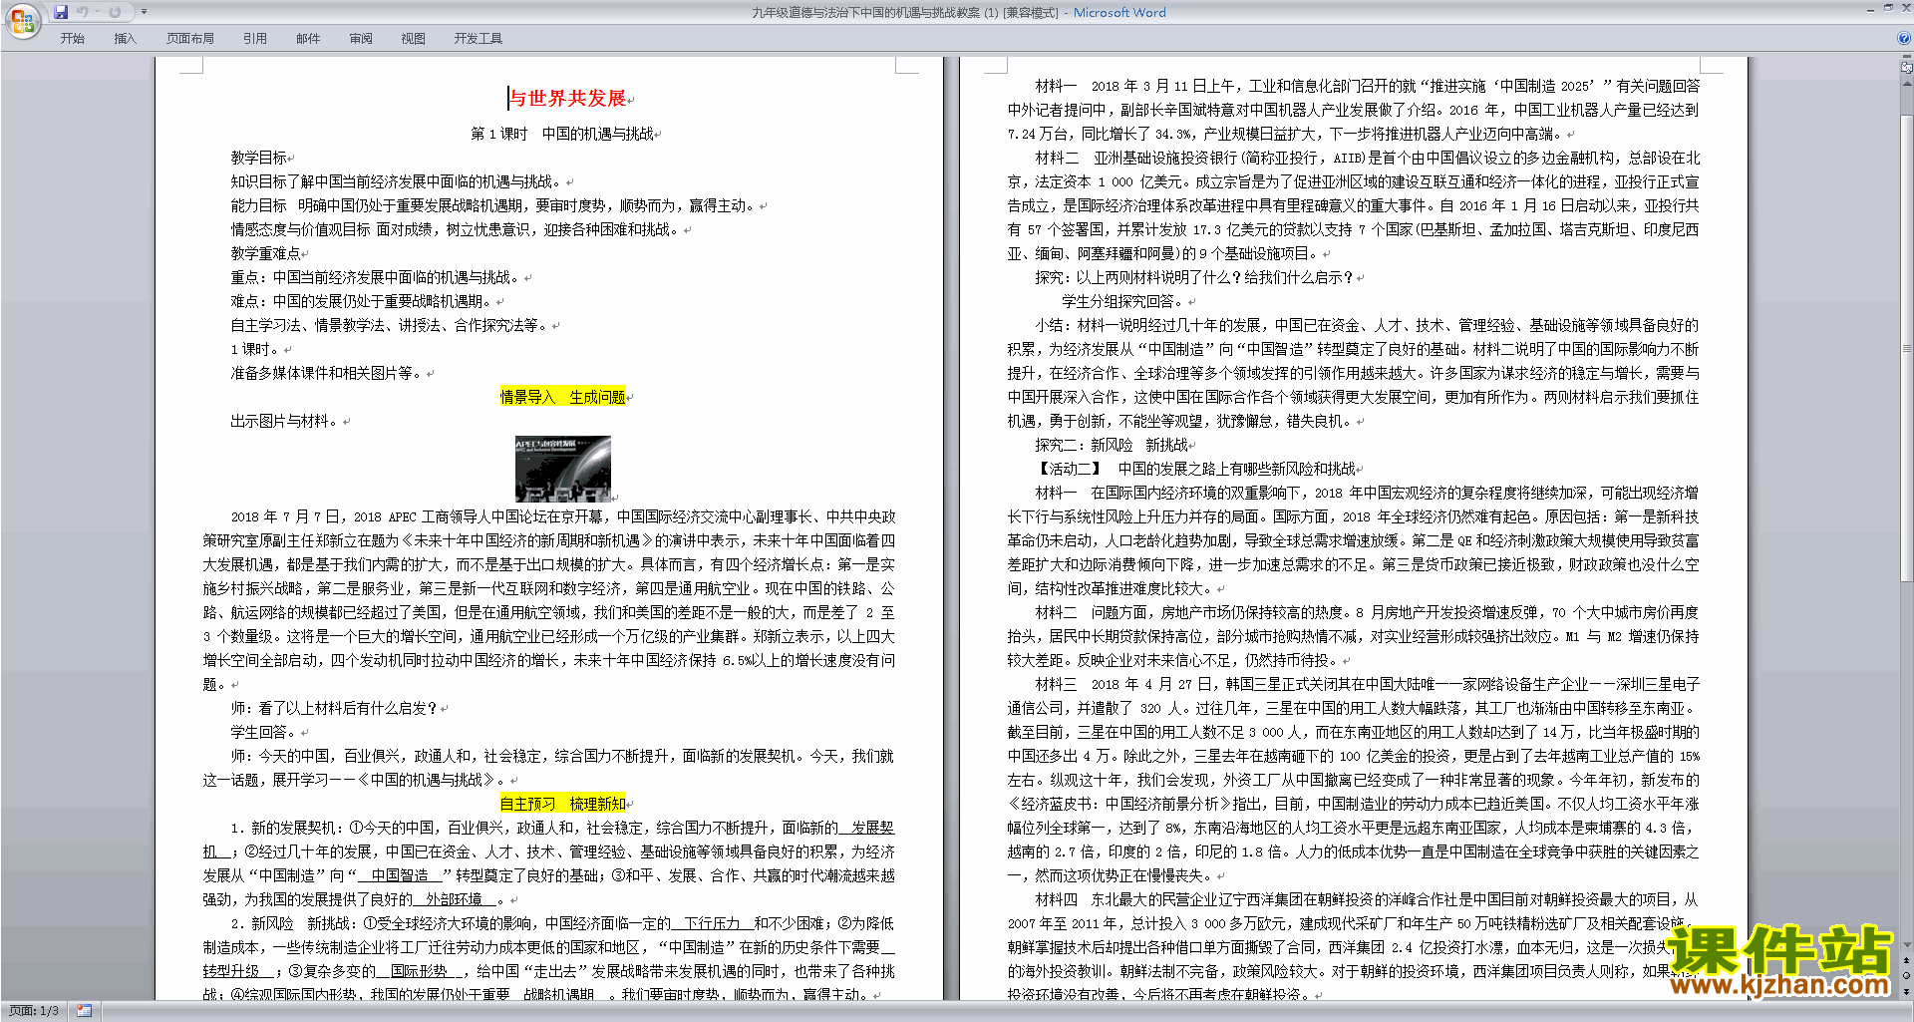
Task: Click the line 准备多媒体课件和相关图片等。
Action: (328, 373)
